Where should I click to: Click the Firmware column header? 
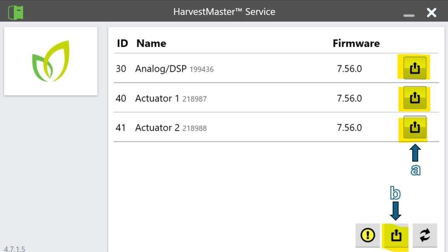[356, 43]
